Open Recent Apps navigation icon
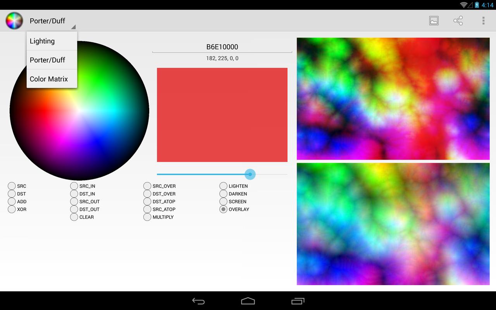Viewport: 496px width, 310px height. pos(298,300)
